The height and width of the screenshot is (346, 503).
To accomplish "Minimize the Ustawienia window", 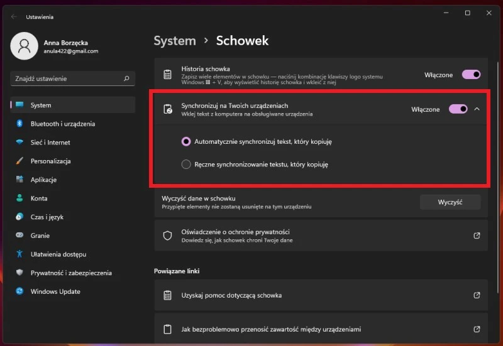I will (446, 13).
